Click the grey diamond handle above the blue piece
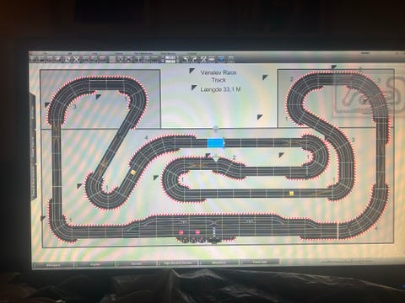The image size is (405, 303). coord(215,129)
